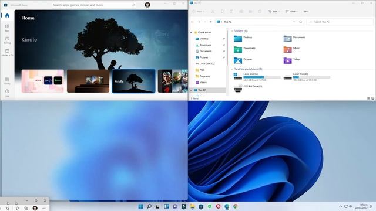
Task: Open taskbar Search
Action: click(x=149, y=206)
